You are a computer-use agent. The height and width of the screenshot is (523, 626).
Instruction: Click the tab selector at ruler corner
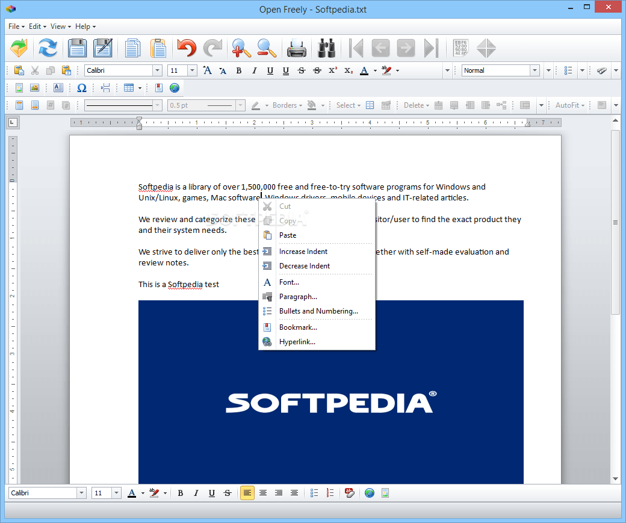(x=13, y=123)
